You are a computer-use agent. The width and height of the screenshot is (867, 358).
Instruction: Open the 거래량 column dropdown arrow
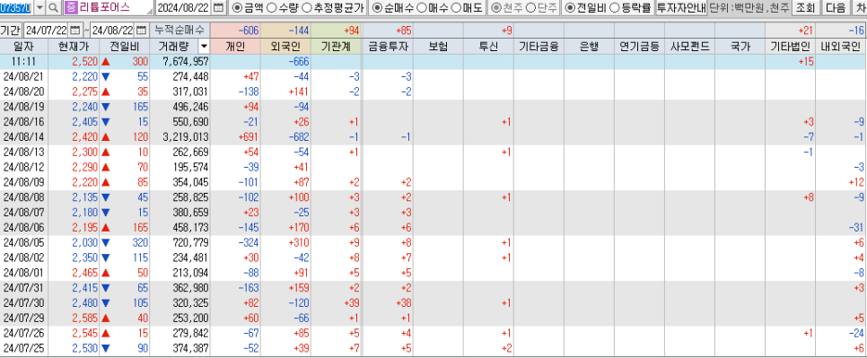pyautogui.click(x=204, y=47)
